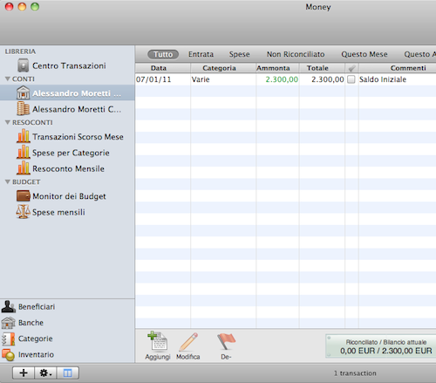
Task: Toggle reconciled checkbox for Saldo Iniziale
Action: point(351,79)
